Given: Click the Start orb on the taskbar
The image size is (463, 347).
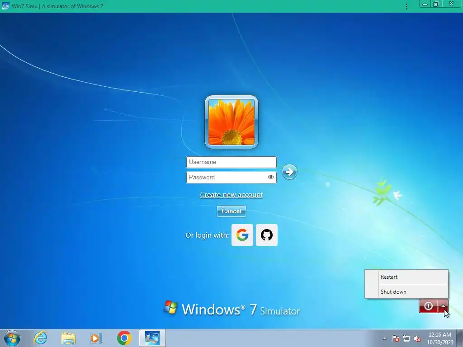Looking at the screenshot, I should (x=12, y=338).
